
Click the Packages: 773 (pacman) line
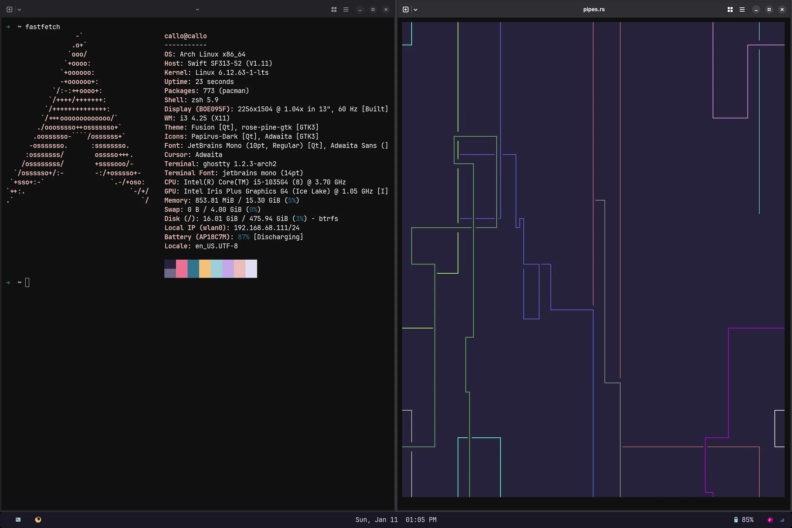[x=207, y=91]
